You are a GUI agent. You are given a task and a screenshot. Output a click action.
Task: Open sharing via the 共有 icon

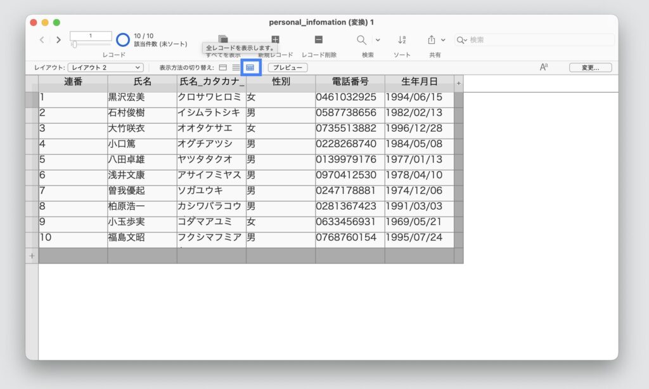[433, 40]
